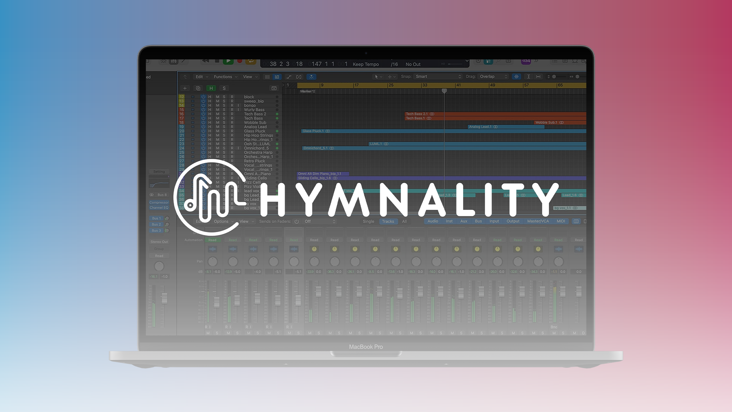Toggle the Inst channel filter in Mixer
This screenshot has height=412, width=732.
click(x=449, y=221)
